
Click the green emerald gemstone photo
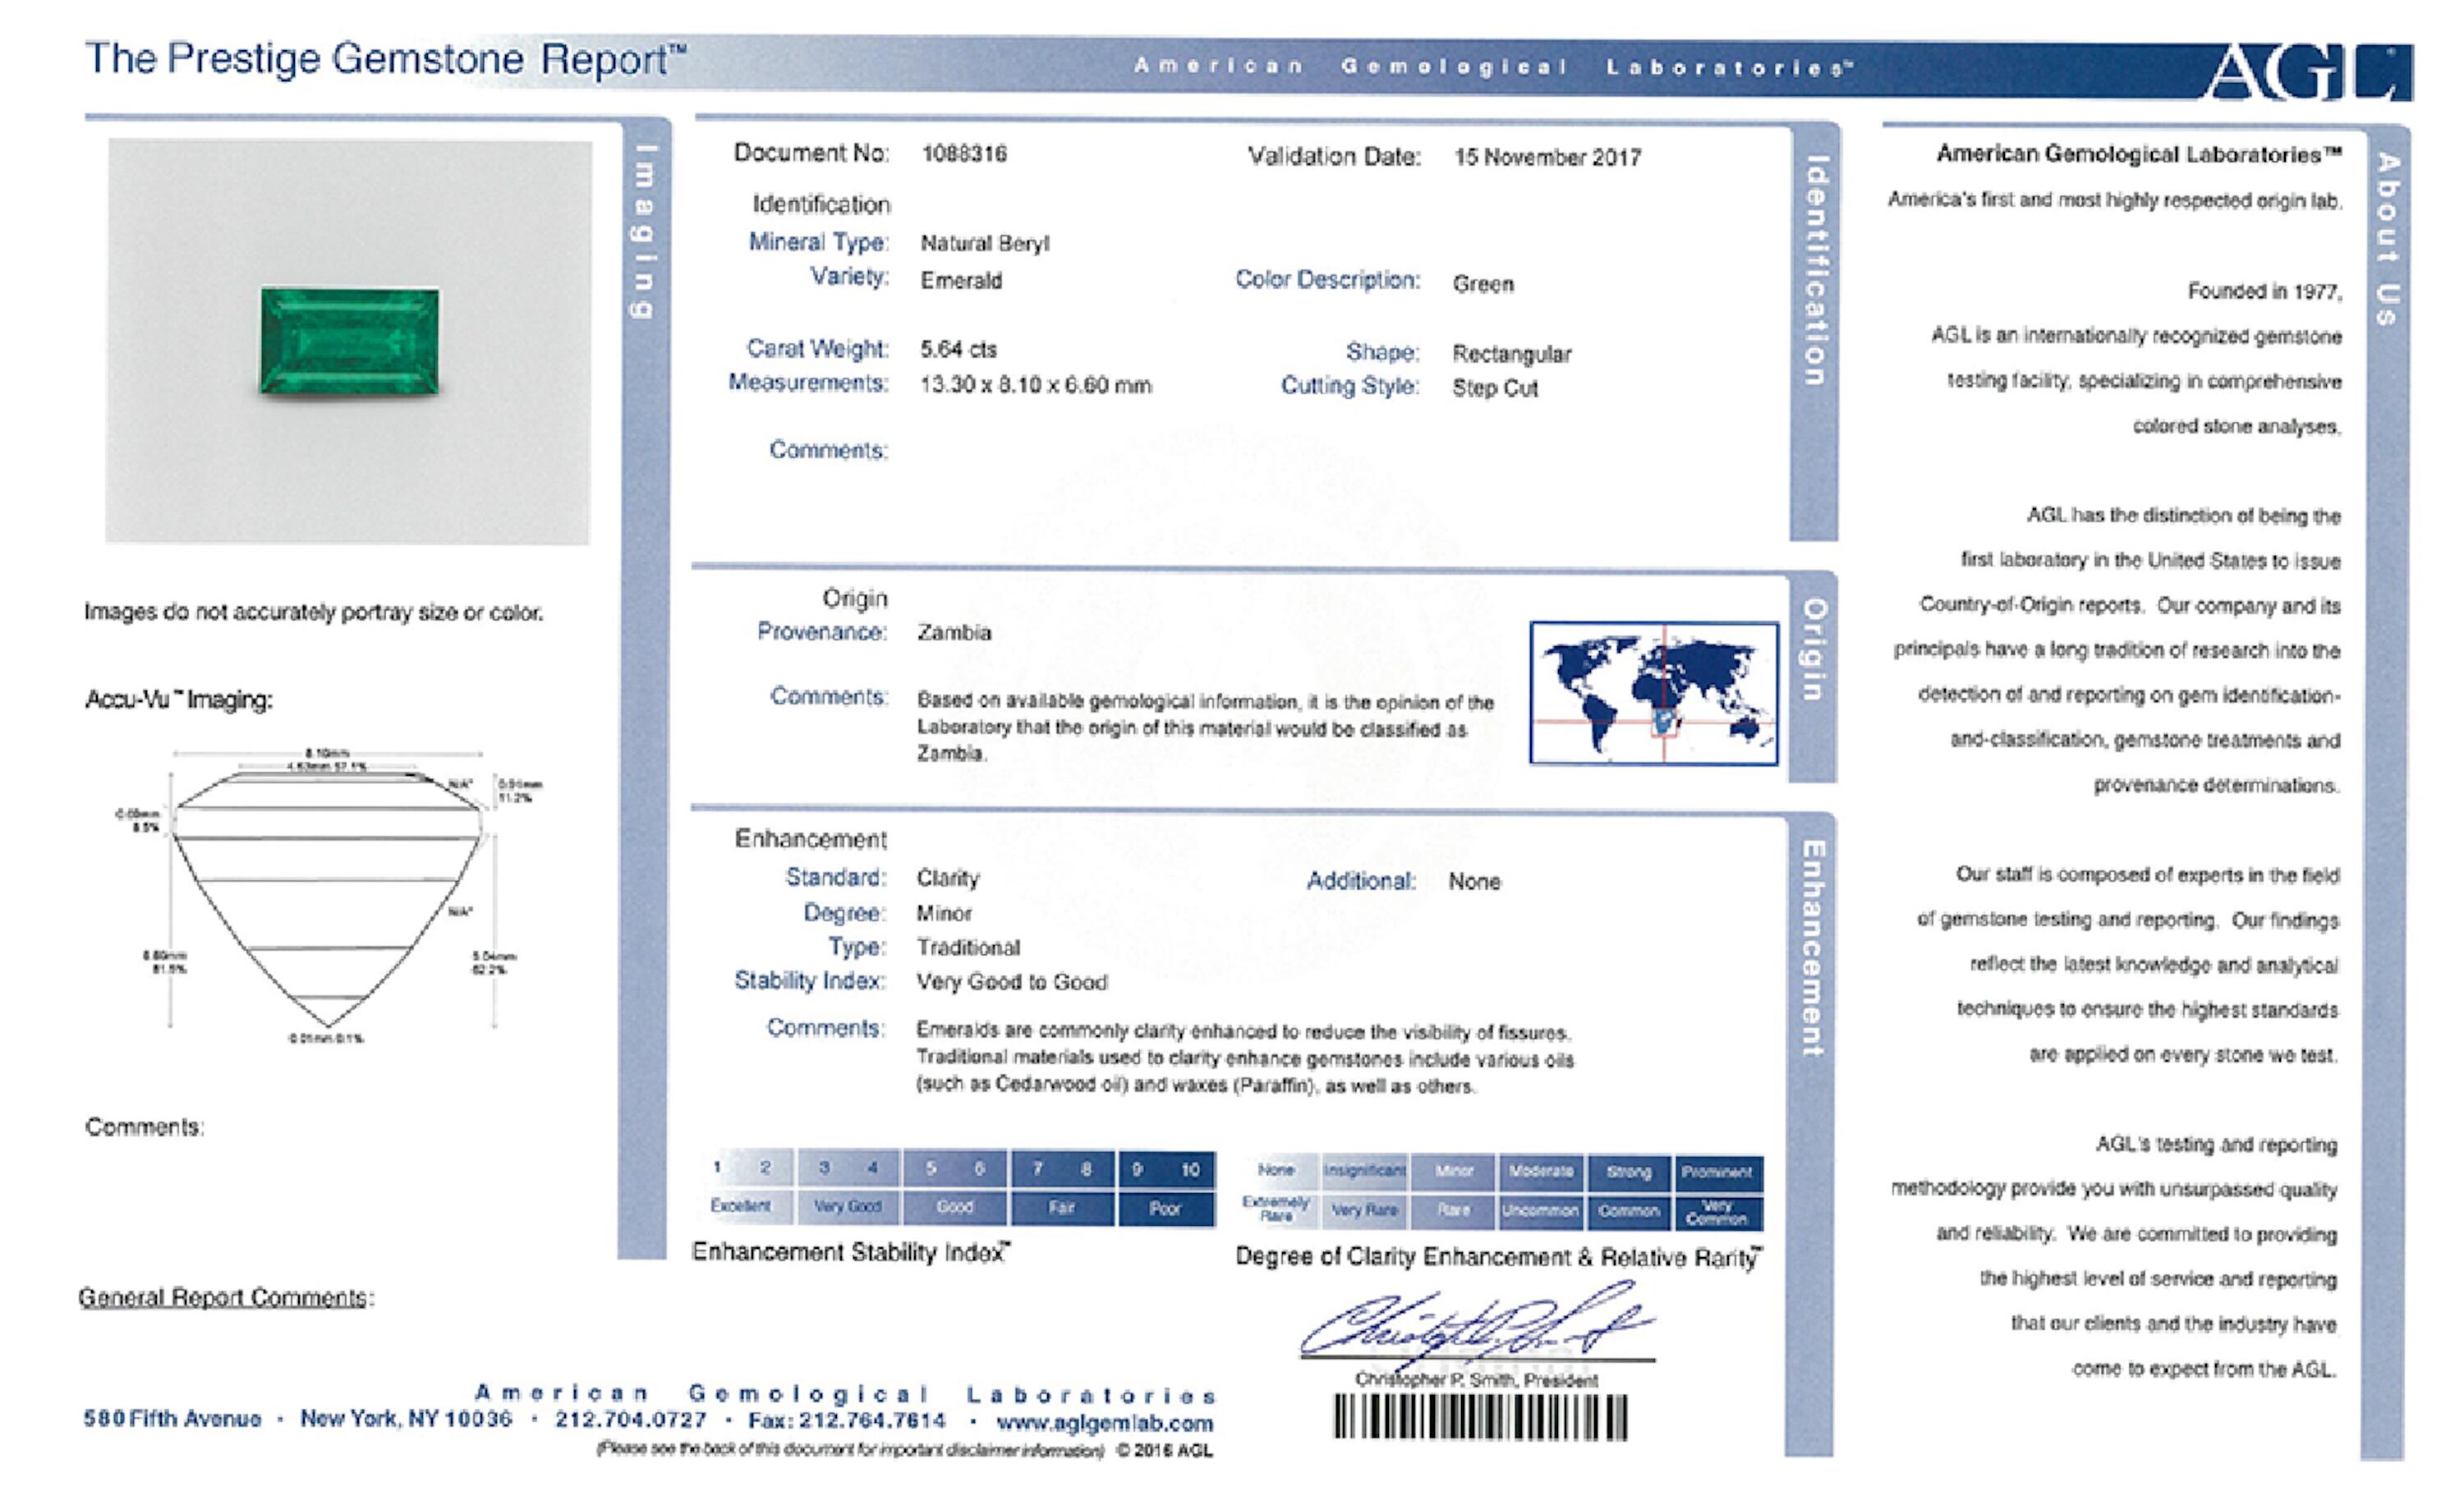349,340
